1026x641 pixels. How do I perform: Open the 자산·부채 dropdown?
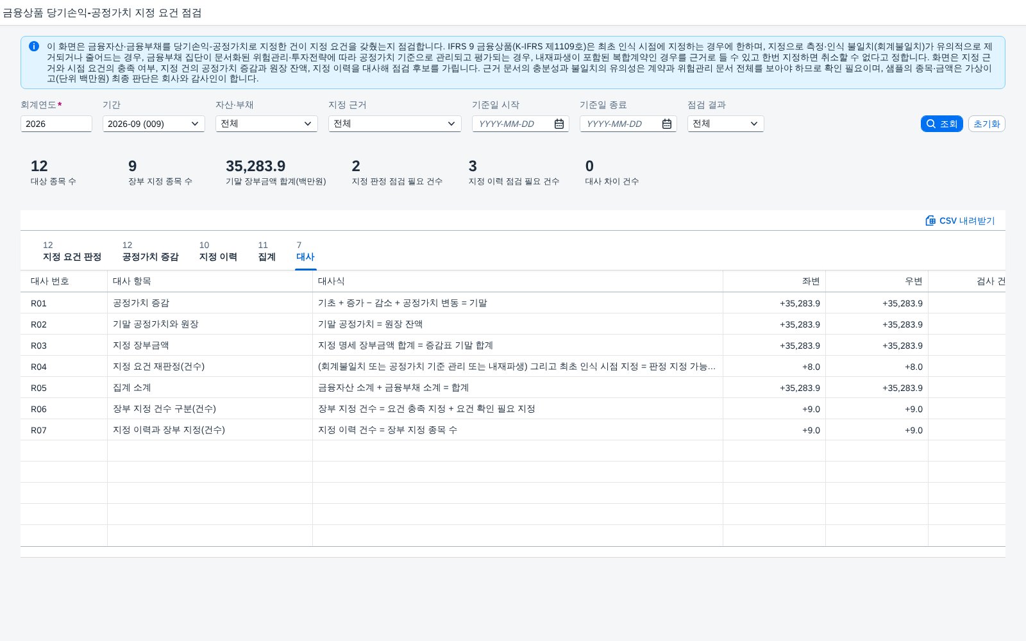[267, 124]
